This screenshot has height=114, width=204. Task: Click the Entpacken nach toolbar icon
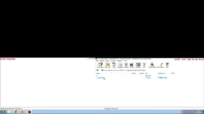tap(107, 65)
